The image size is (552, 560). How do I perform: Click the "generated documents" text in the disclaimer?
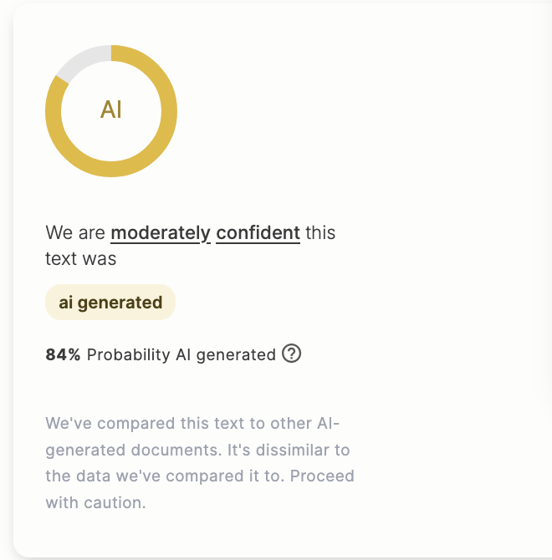(134, 450)
